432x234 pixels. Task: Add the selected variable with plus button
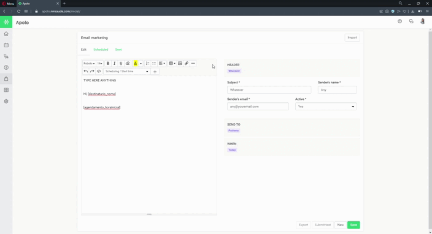coord(155,72)
